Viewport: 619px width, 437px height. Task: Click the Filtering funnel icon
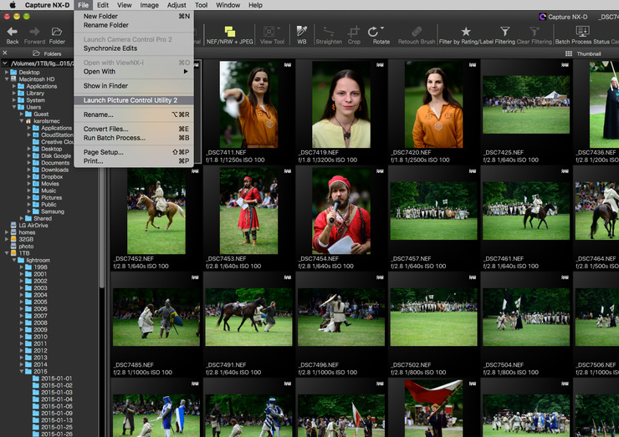click(x=505, y=32)
